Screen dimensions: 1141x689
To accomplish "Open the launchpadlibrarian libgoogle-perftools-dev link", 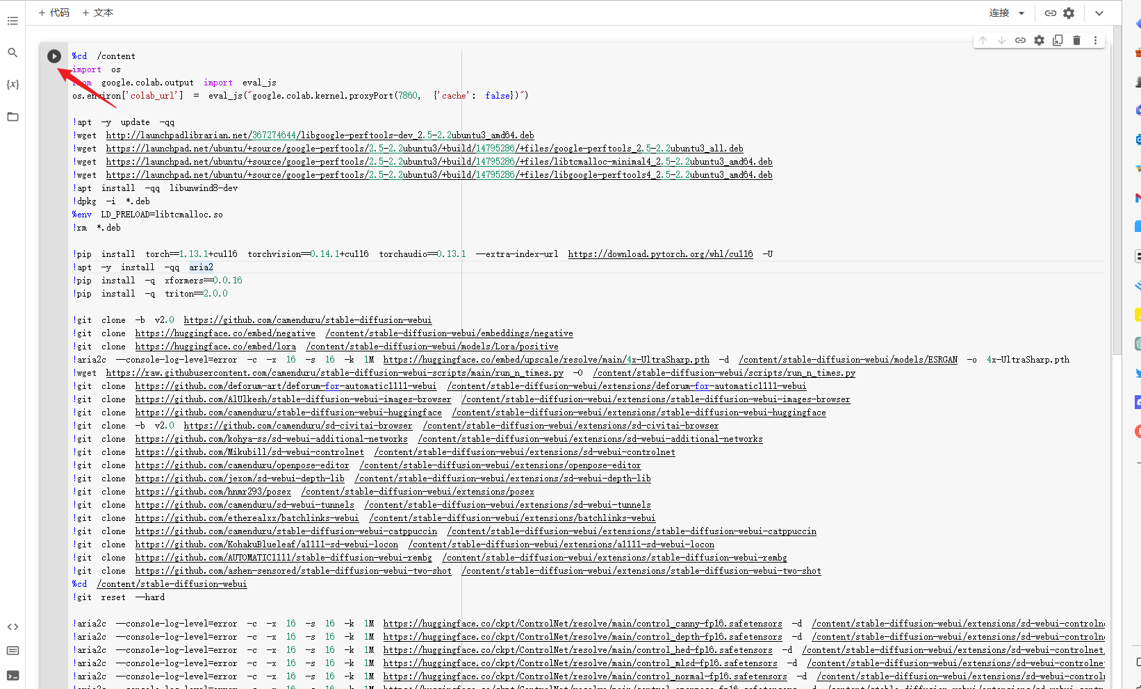I will pyautogui.click(x=320, y=135).
